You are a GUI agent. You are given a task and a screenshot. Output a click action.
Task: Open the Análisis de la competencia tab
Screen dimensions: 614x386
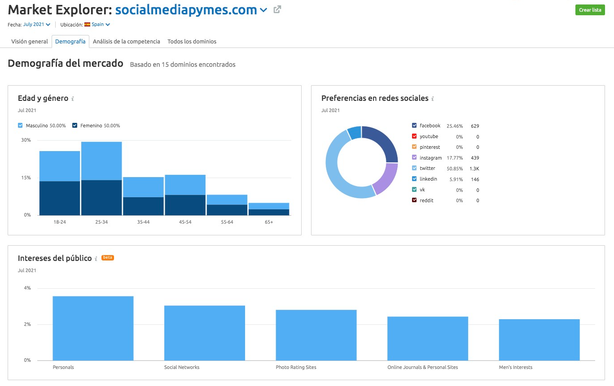point(126,41)
